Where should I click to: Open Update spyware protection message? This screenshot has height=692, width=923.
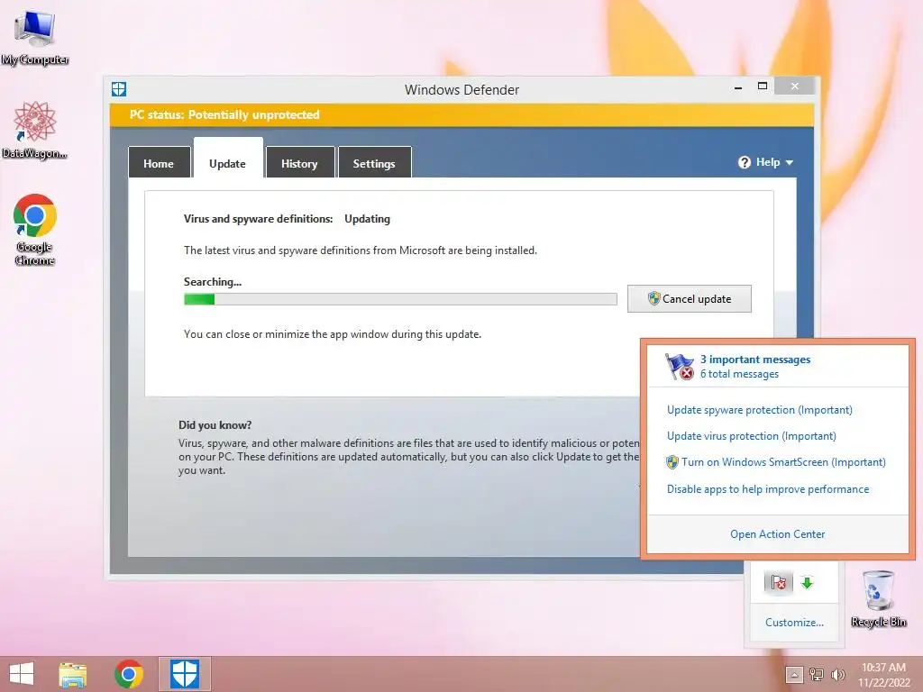pos(759,410)
